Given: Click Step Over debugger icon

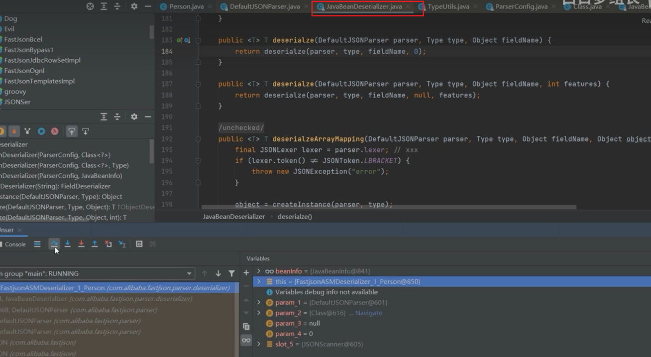Looking at the screenshot, I should pos(54,244).
